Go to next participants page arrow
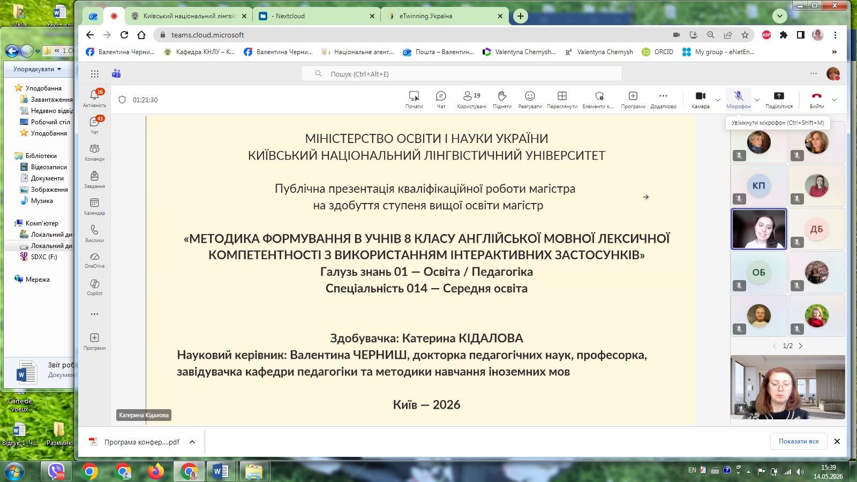Image resolution: width=857 pixels, height=482 pixels. point(801,346)
